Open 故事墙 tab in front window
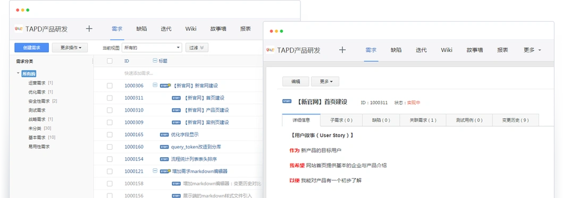The width and height of the screenshot is (563, 198). (x=475, y=50)
